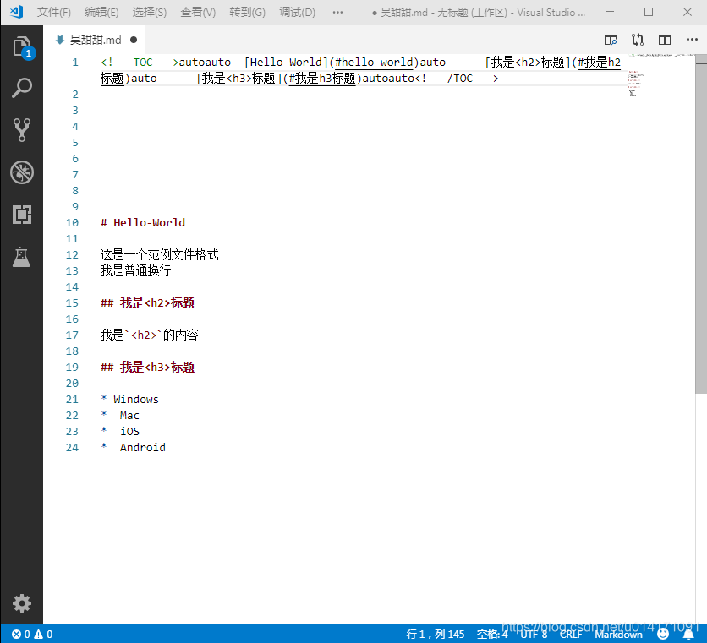
Task: Click the markdown file icon on tab
Action: (x=59, y=40)
